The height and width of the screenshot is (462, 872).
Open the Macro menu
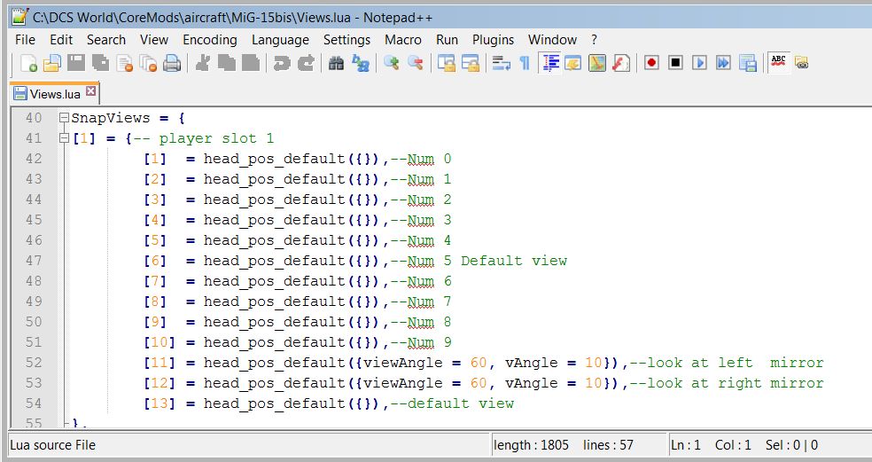pos(403,40)
